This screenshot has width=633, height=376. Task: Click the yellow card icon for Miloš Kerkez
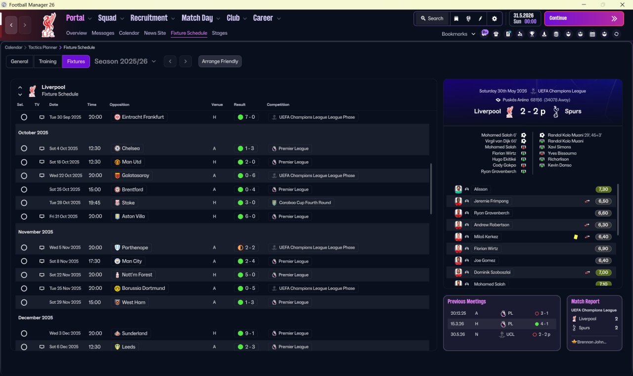[x=576, y=237]
